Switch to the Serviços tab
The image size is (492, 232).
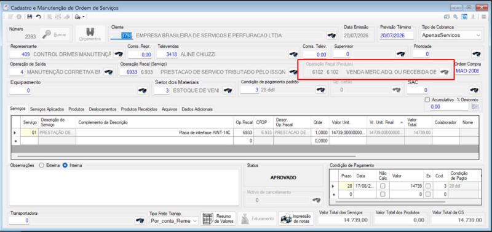click(x=18, y=109)
